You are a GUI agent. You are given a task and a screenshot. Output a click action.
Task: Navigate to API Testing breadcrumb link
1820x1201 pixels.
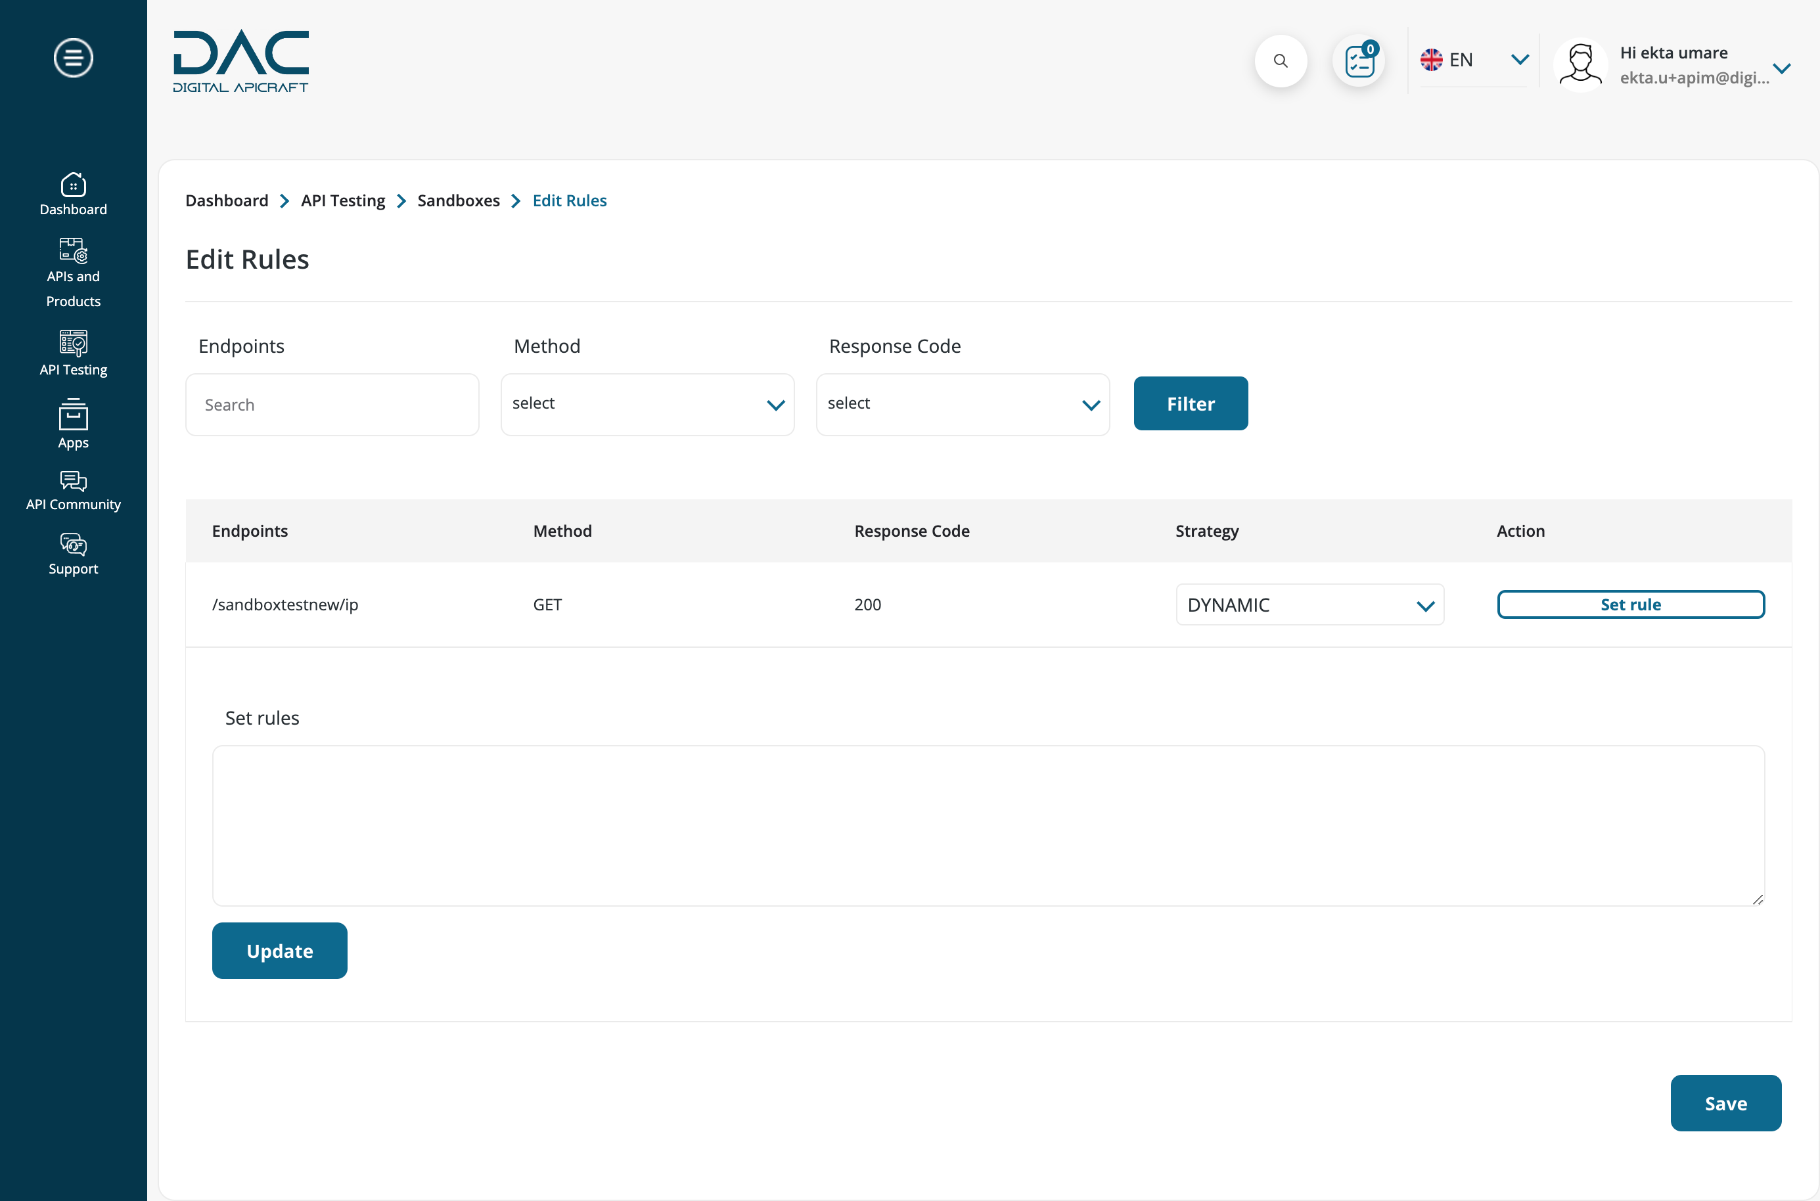(343, 200)
